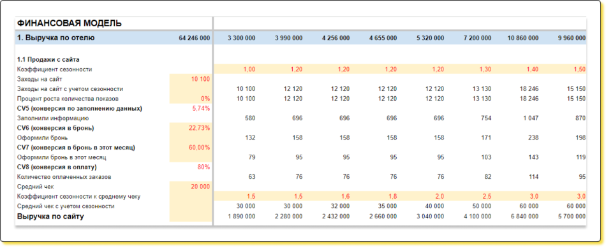Click the hotel revenue cell 10 860 000
The width and height of the screenshot is (606, 247).
522,38
